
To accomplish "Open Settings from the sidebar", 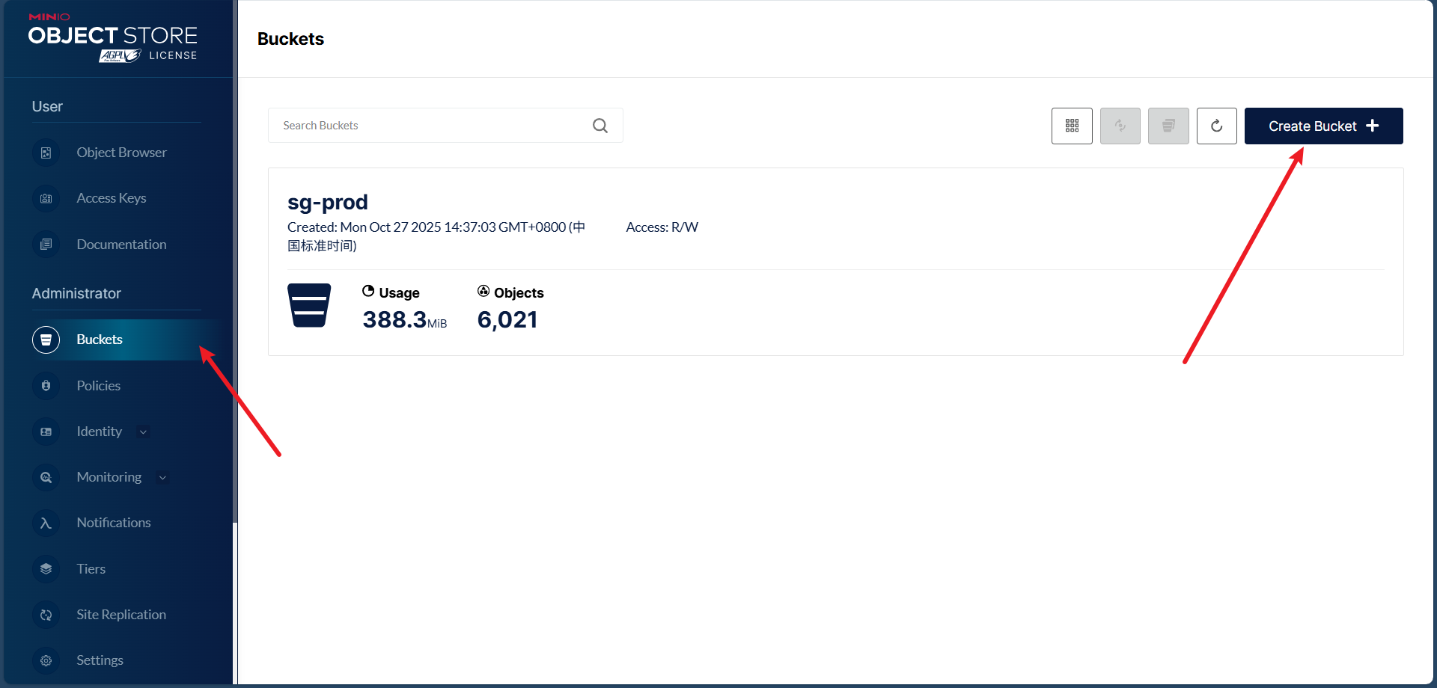I will coord(100,660).
